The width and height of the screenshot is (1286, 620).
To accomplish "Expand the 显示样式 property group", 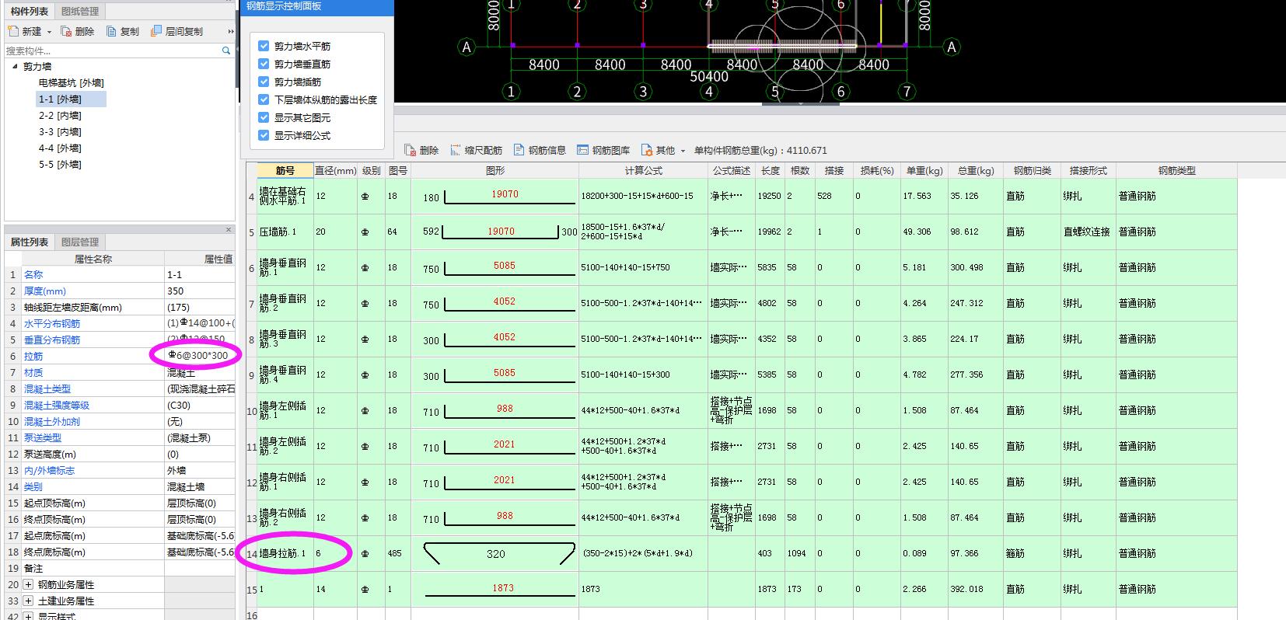I will pyautogui.click(x=29, y=616).
